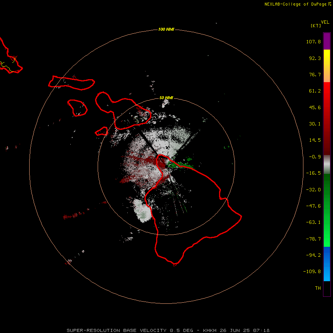Click the 76.7 velocity scale value
This screenshot has width=333, height=333.
(315, 74)
